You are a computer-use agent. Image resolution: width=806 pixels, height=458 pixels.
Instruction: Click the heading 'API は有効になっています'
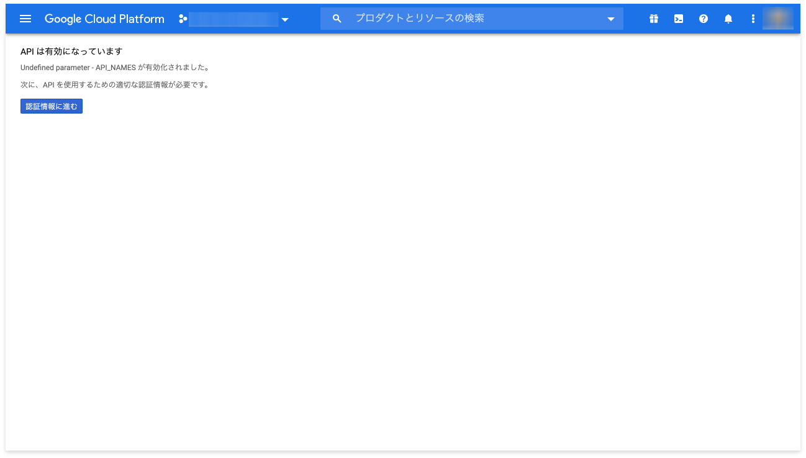(x=71, y=52)
